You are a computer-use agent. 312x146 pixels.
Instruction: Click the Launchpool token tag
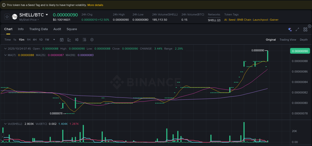click(260, 20)
